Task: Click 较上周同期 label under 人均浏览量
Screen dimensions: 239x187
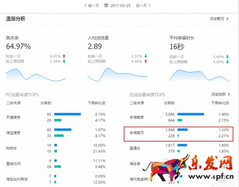Action: [x=97, y=61]
